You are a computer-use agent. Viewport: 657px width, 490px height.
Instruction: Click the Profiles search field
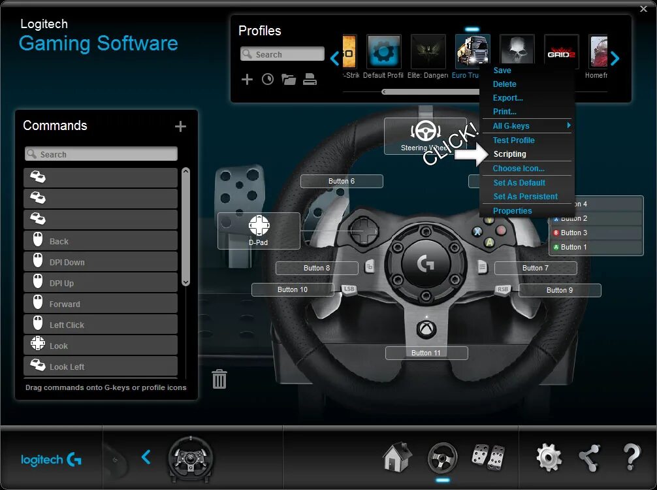point(282,54)
